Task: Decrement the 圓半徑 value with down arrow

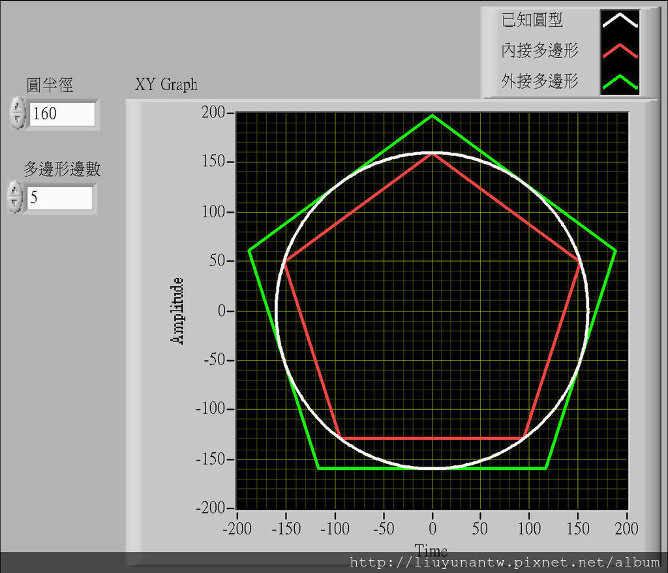Action: 17,119
